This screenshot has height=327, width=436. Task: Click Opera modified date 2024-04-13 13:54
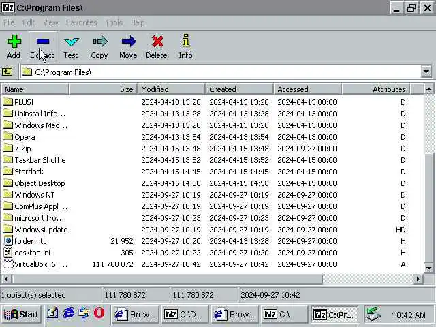click(171, 137)
